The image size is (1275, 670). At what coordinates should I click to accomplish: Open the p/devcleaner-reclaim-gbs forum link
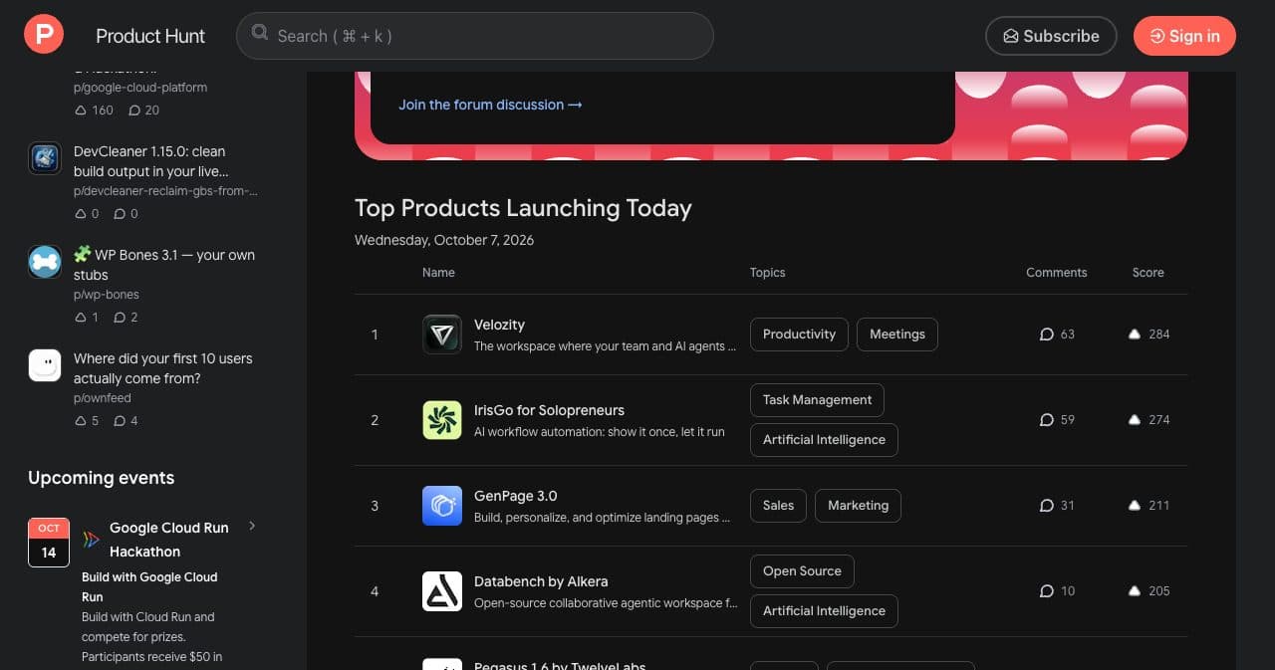[x=165, y=191]
